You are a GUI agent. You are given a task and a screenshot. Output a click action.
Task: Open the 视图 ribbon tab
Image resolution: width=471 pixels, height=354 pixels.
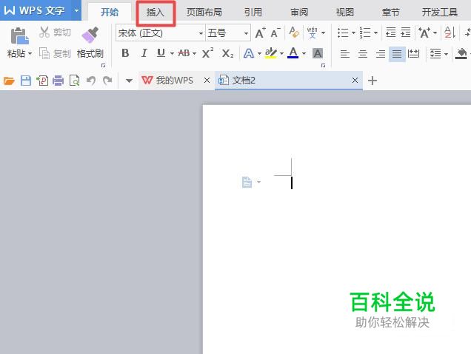(345, 12)
